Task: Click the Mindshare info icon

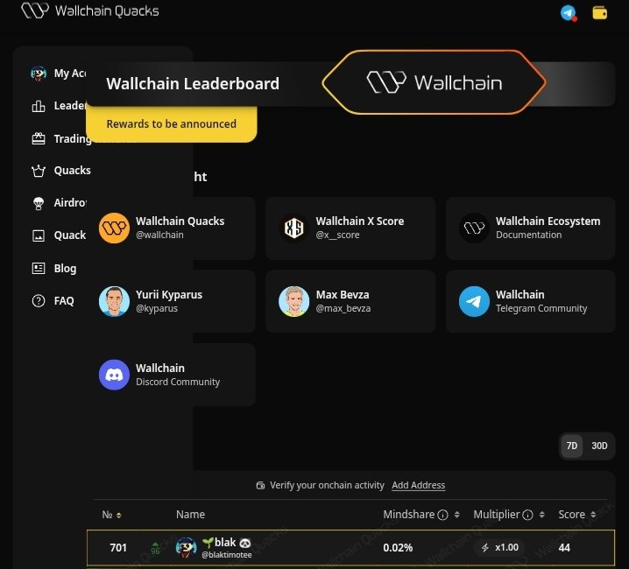Action: click(442, 515)
